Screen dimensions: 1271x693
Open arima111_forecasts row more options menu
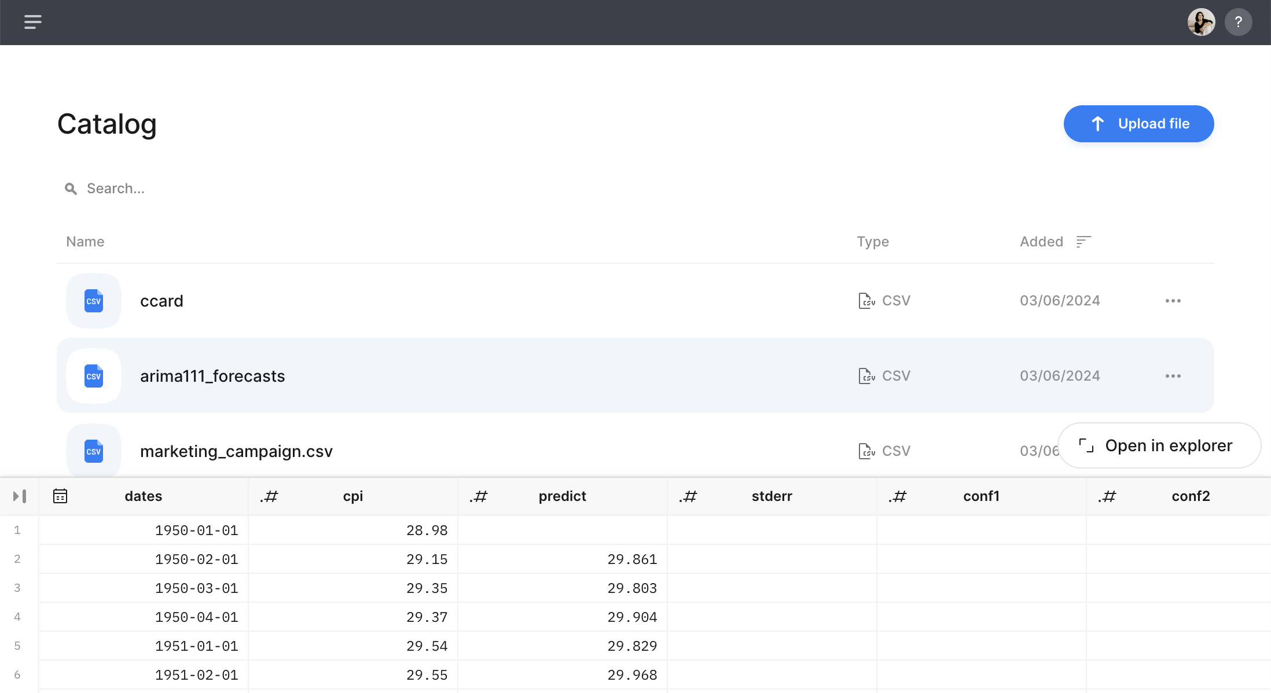coord(1173,376)
